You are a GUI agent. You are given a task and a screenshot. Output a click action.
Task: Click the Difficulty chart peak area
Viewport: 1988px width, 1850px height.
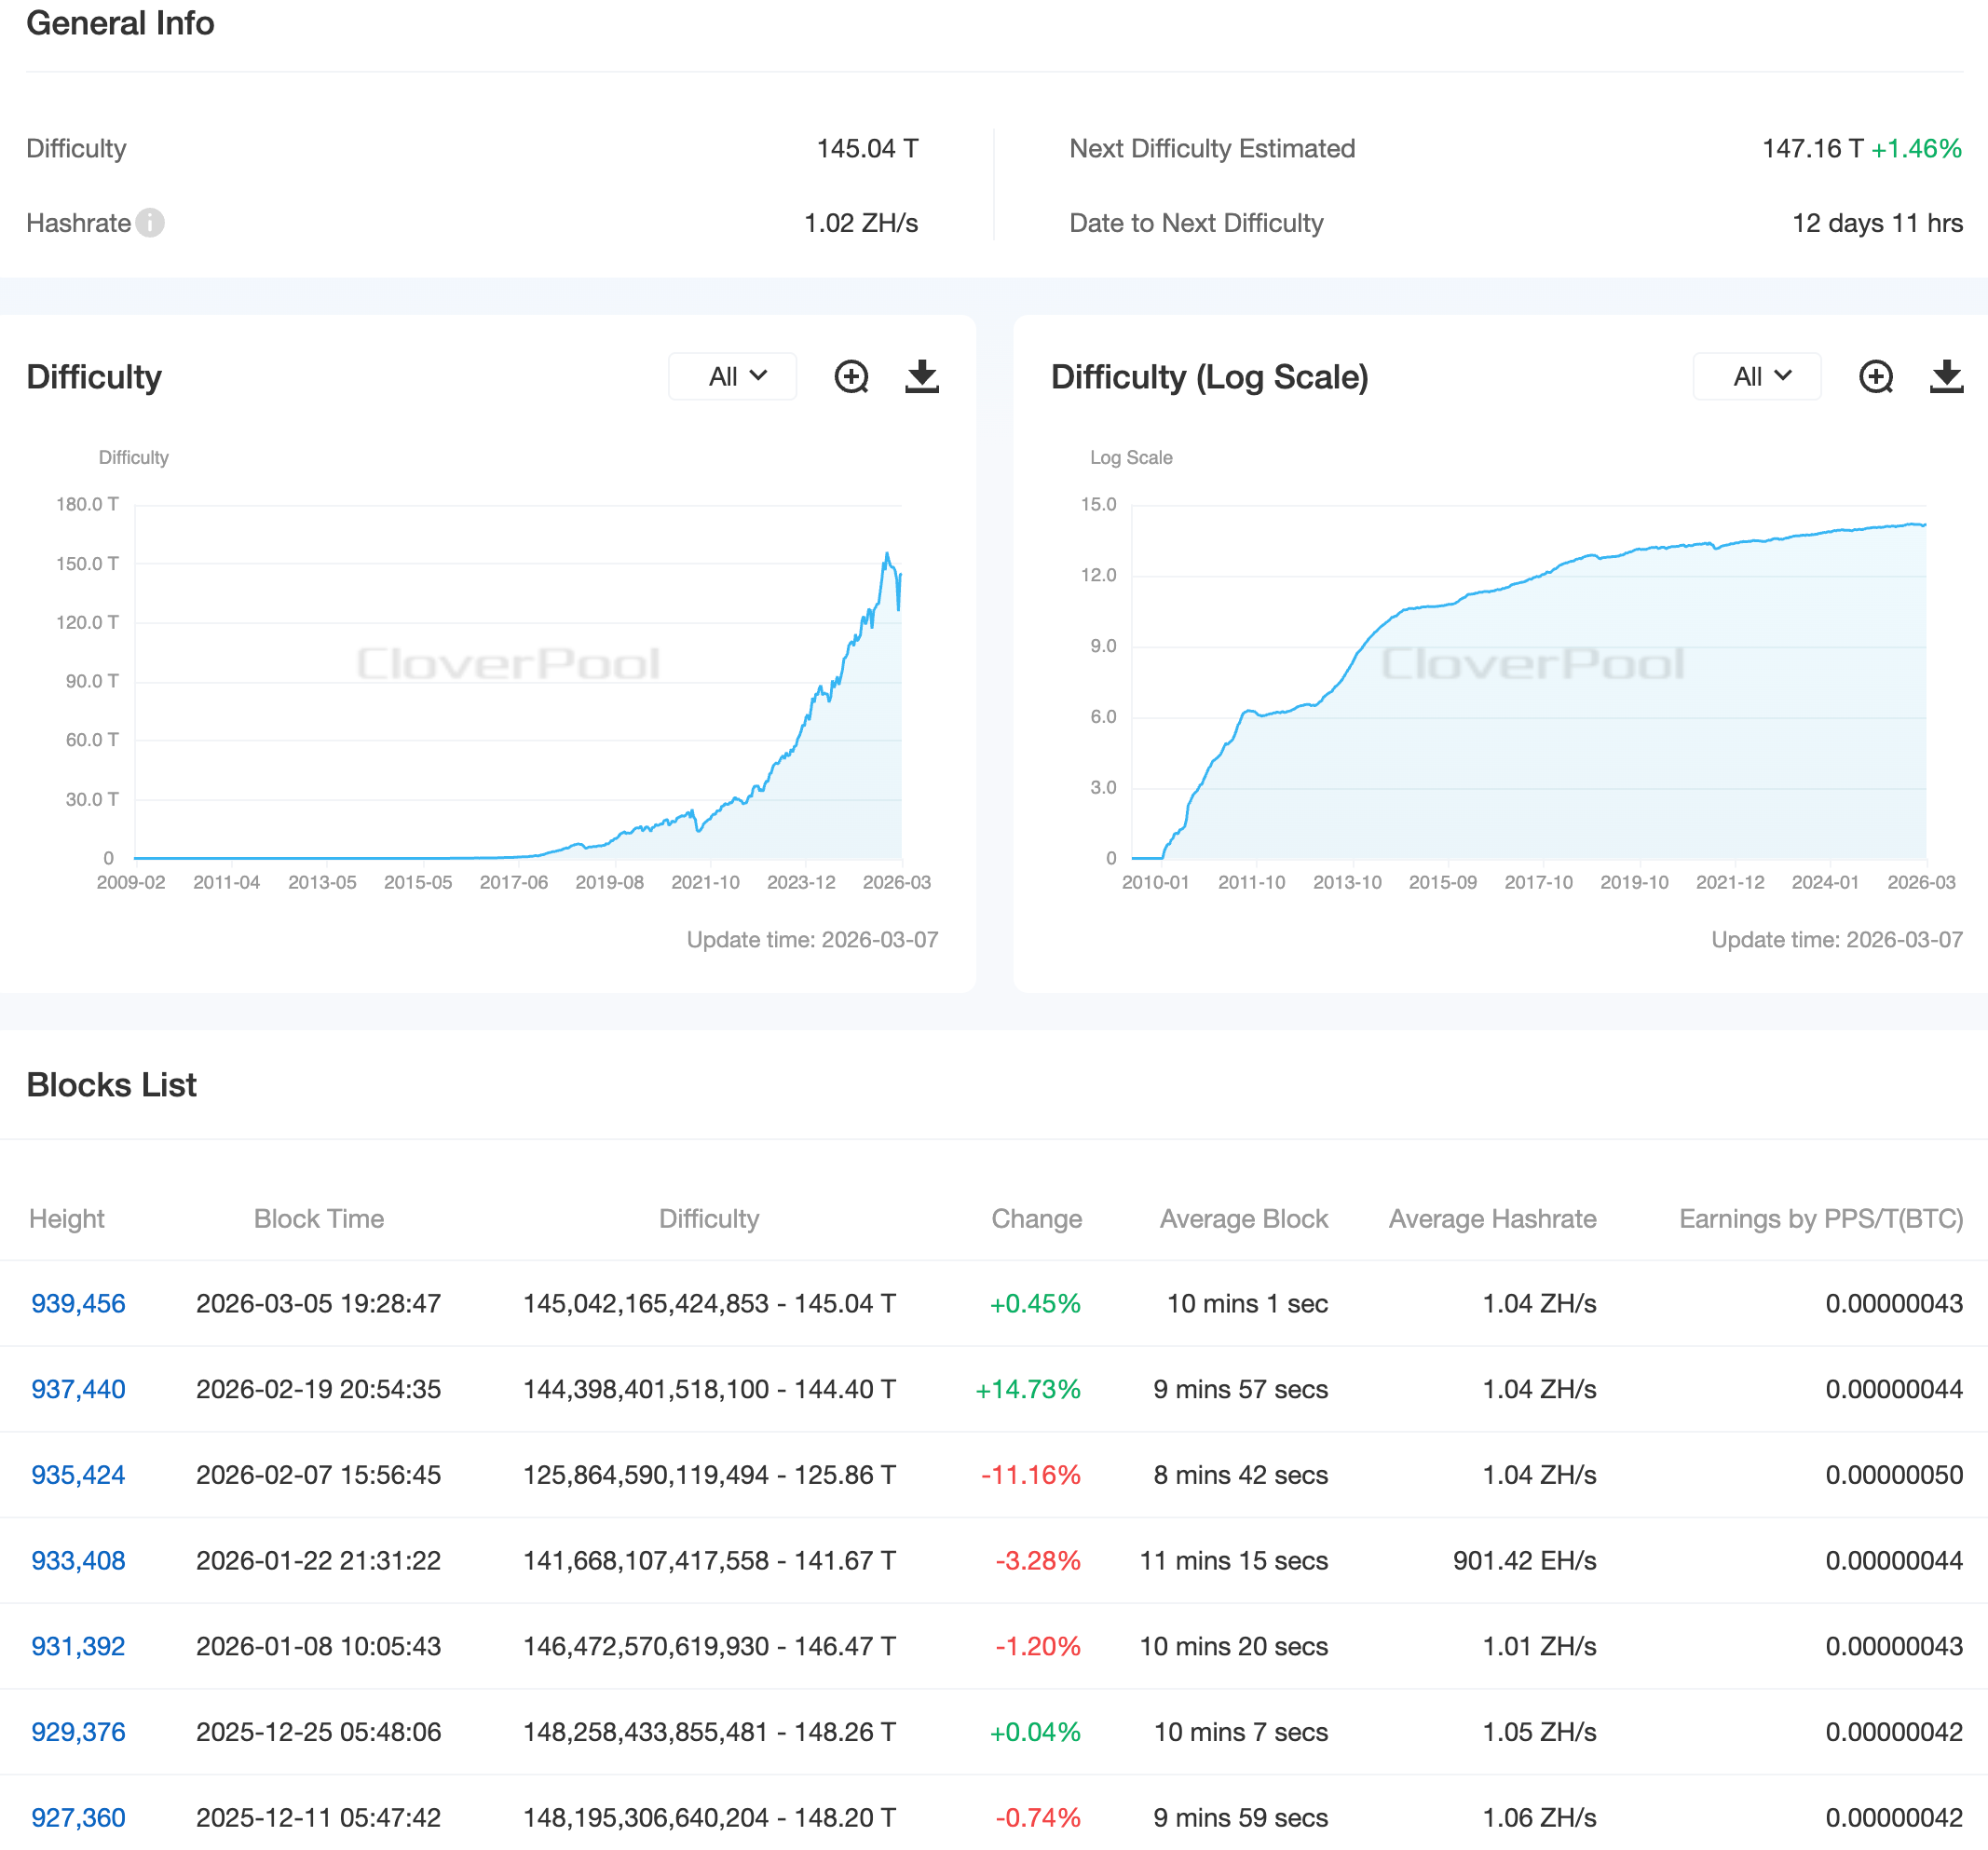pyautogui.click(x=886, y=556)
